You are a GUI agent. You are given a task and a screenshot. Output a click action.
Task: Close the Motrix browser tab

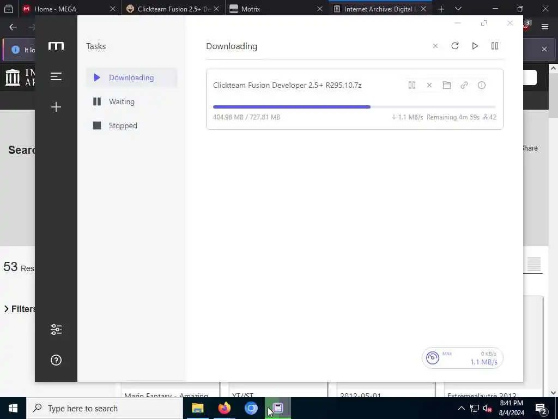[319, 9]
